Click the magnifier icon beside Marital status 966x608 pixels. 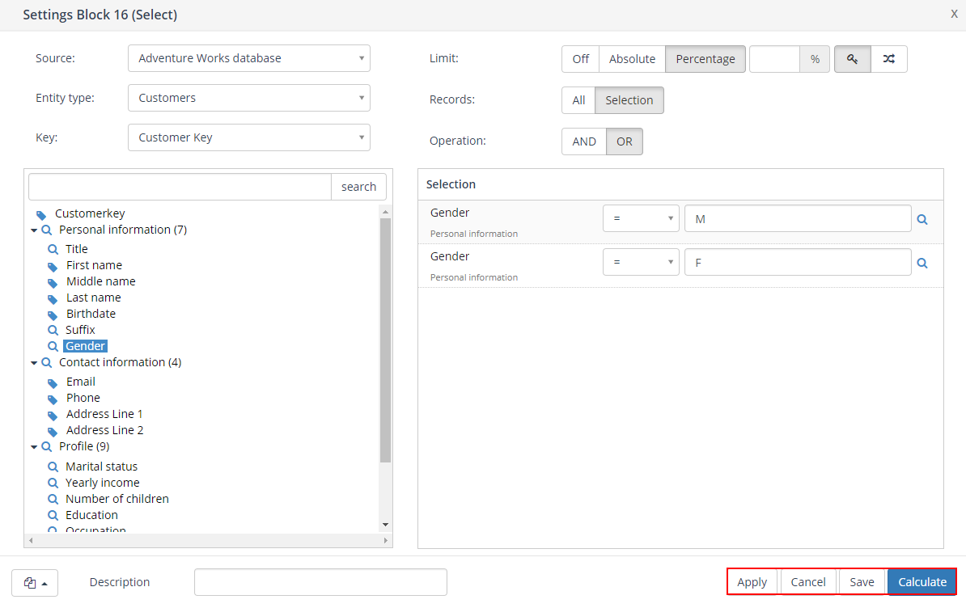53,467
